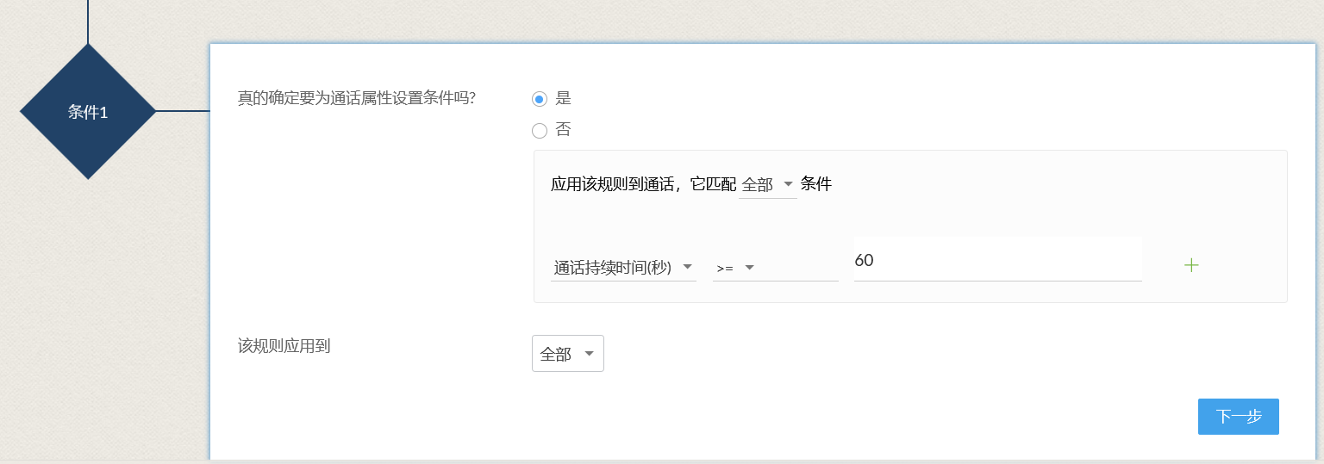
Task: Click the arrow beside the >= operator
Action: [x=749, y=268]
